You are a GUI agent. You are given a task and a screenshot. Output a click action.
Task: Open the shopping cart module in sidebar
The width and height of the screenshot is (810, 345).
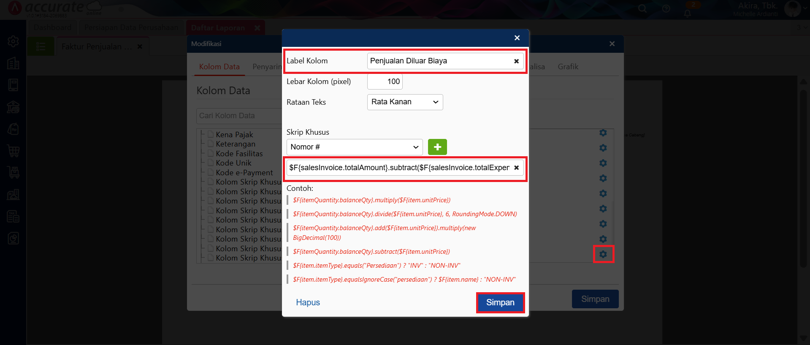pyautogui.click(x=13, y=151)
